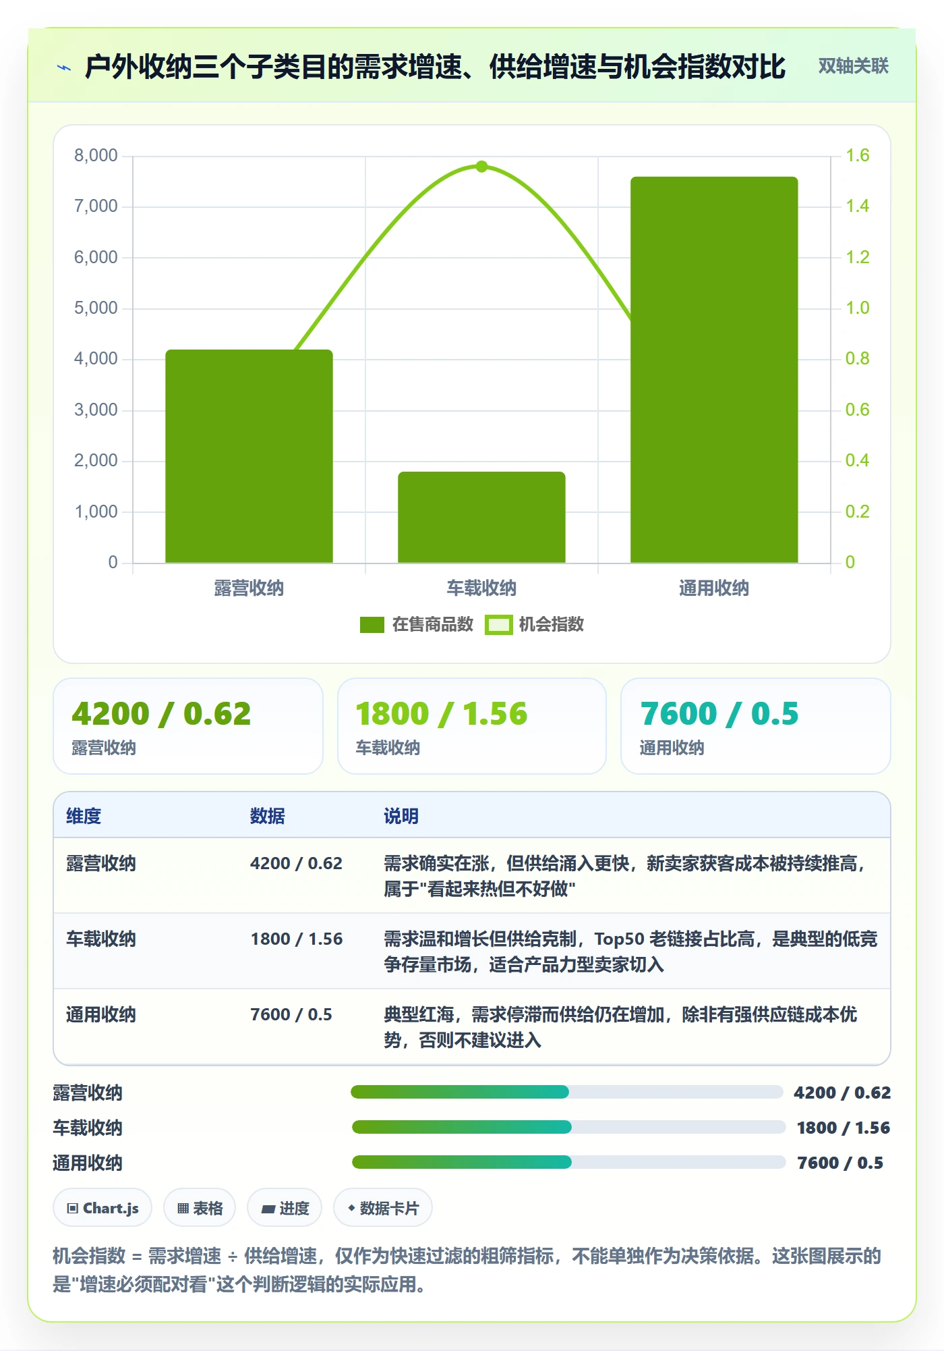The height and width of the screenshot is (1351, 944).
Task: Toggle the 在售商品数 legend swatch
Action: click(x=372, y=625)
